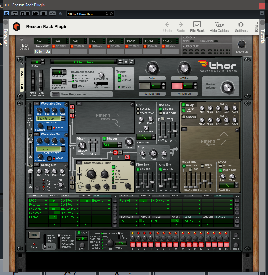Toggle Mod Env GATE TRIG
The width and height of the screenshot is (268, 275).
click(x=160, y=109)
